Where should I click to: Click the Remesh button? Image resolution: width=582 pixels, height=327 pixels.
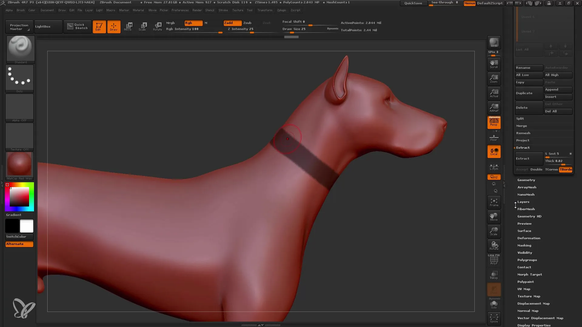523,133
